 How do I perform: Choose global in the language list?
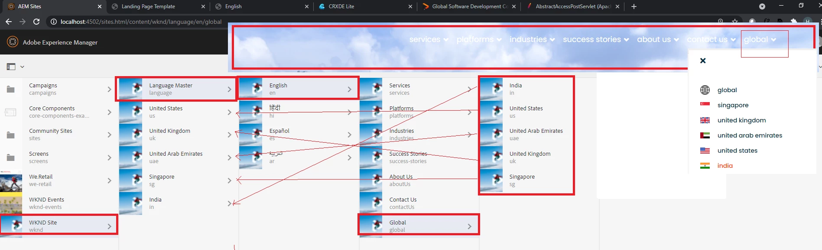(727, 90)
